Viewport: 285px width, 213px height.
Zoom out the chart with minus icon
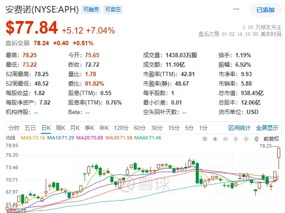[x=225, y=139]
